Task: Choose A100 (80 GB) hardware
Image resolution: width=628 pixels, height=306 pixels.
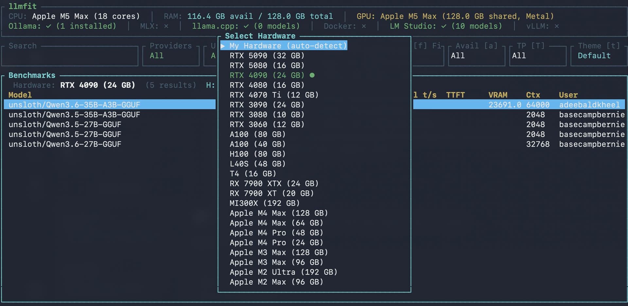Action: pos(258,134)
